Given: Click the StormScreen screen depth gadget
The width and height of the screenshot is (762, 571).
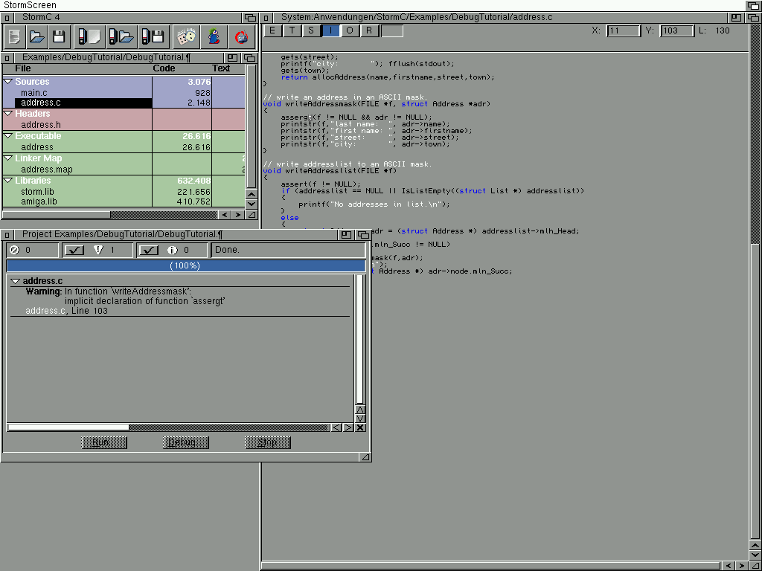Looking at the screenshot, I should [754, 5].
